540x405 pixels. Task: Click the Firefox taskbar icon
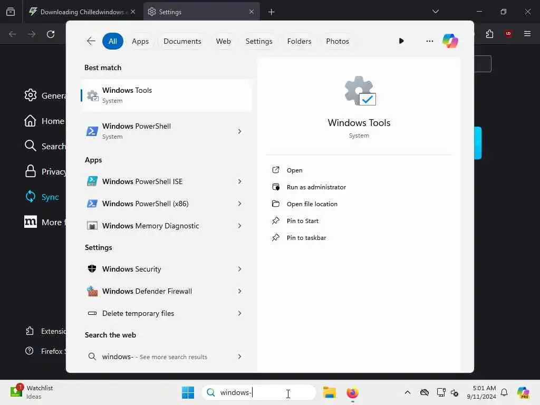352,392
